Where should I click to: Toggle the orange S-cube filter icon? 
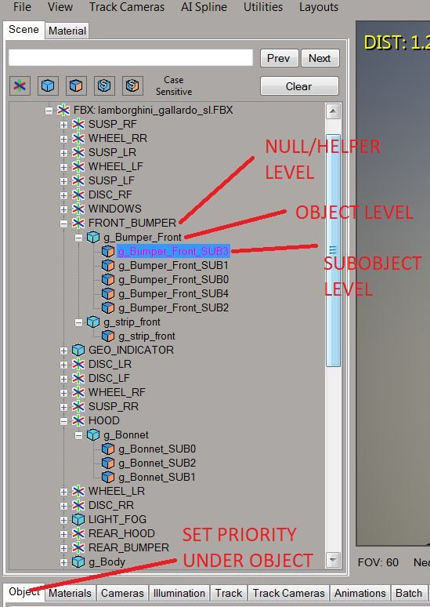132,85
